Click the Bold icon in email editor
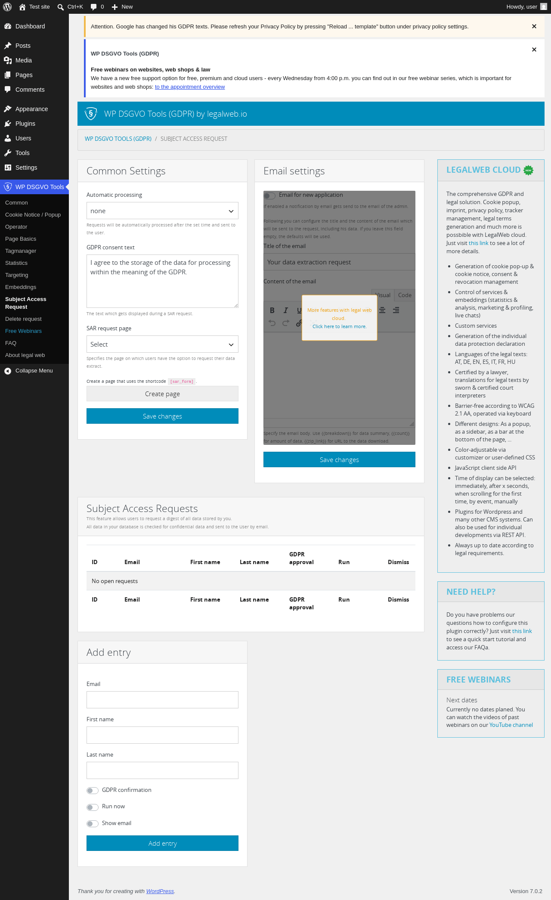This screenshot has width=551, height=900. pos(272,310)
